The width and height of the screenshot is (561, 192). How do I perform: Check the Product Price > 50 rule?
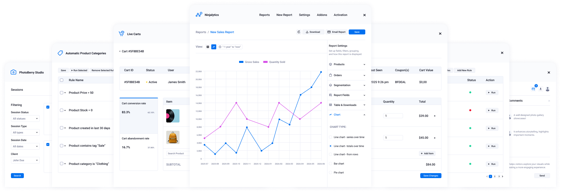pos(61,93)
